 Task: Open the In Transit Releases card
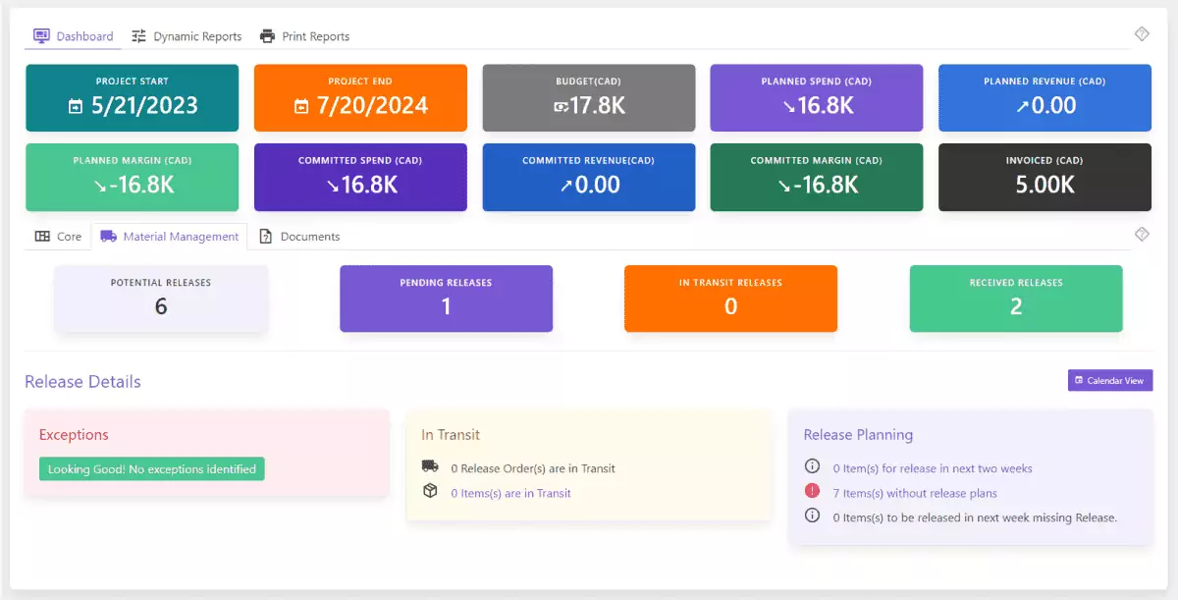click(730, 299)
